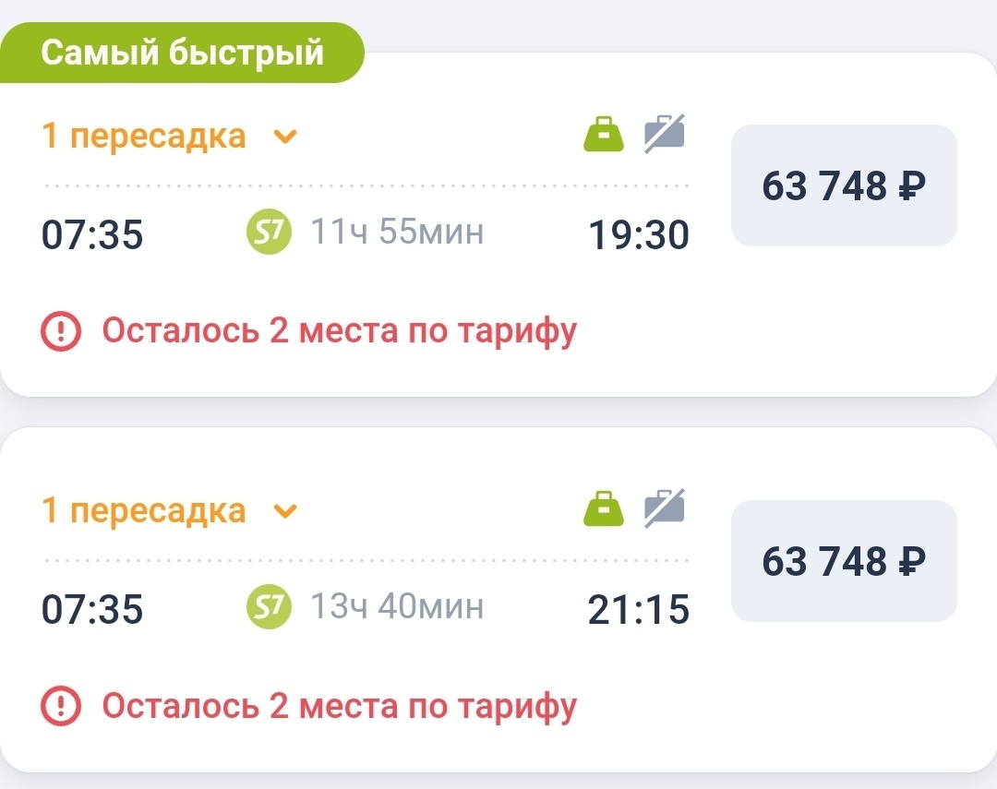Image resolution: width=997 pixels, height=789 pixels.
Task: Open '1 пересадка' details for the 21:15 arrival flight
Action: 144,511
